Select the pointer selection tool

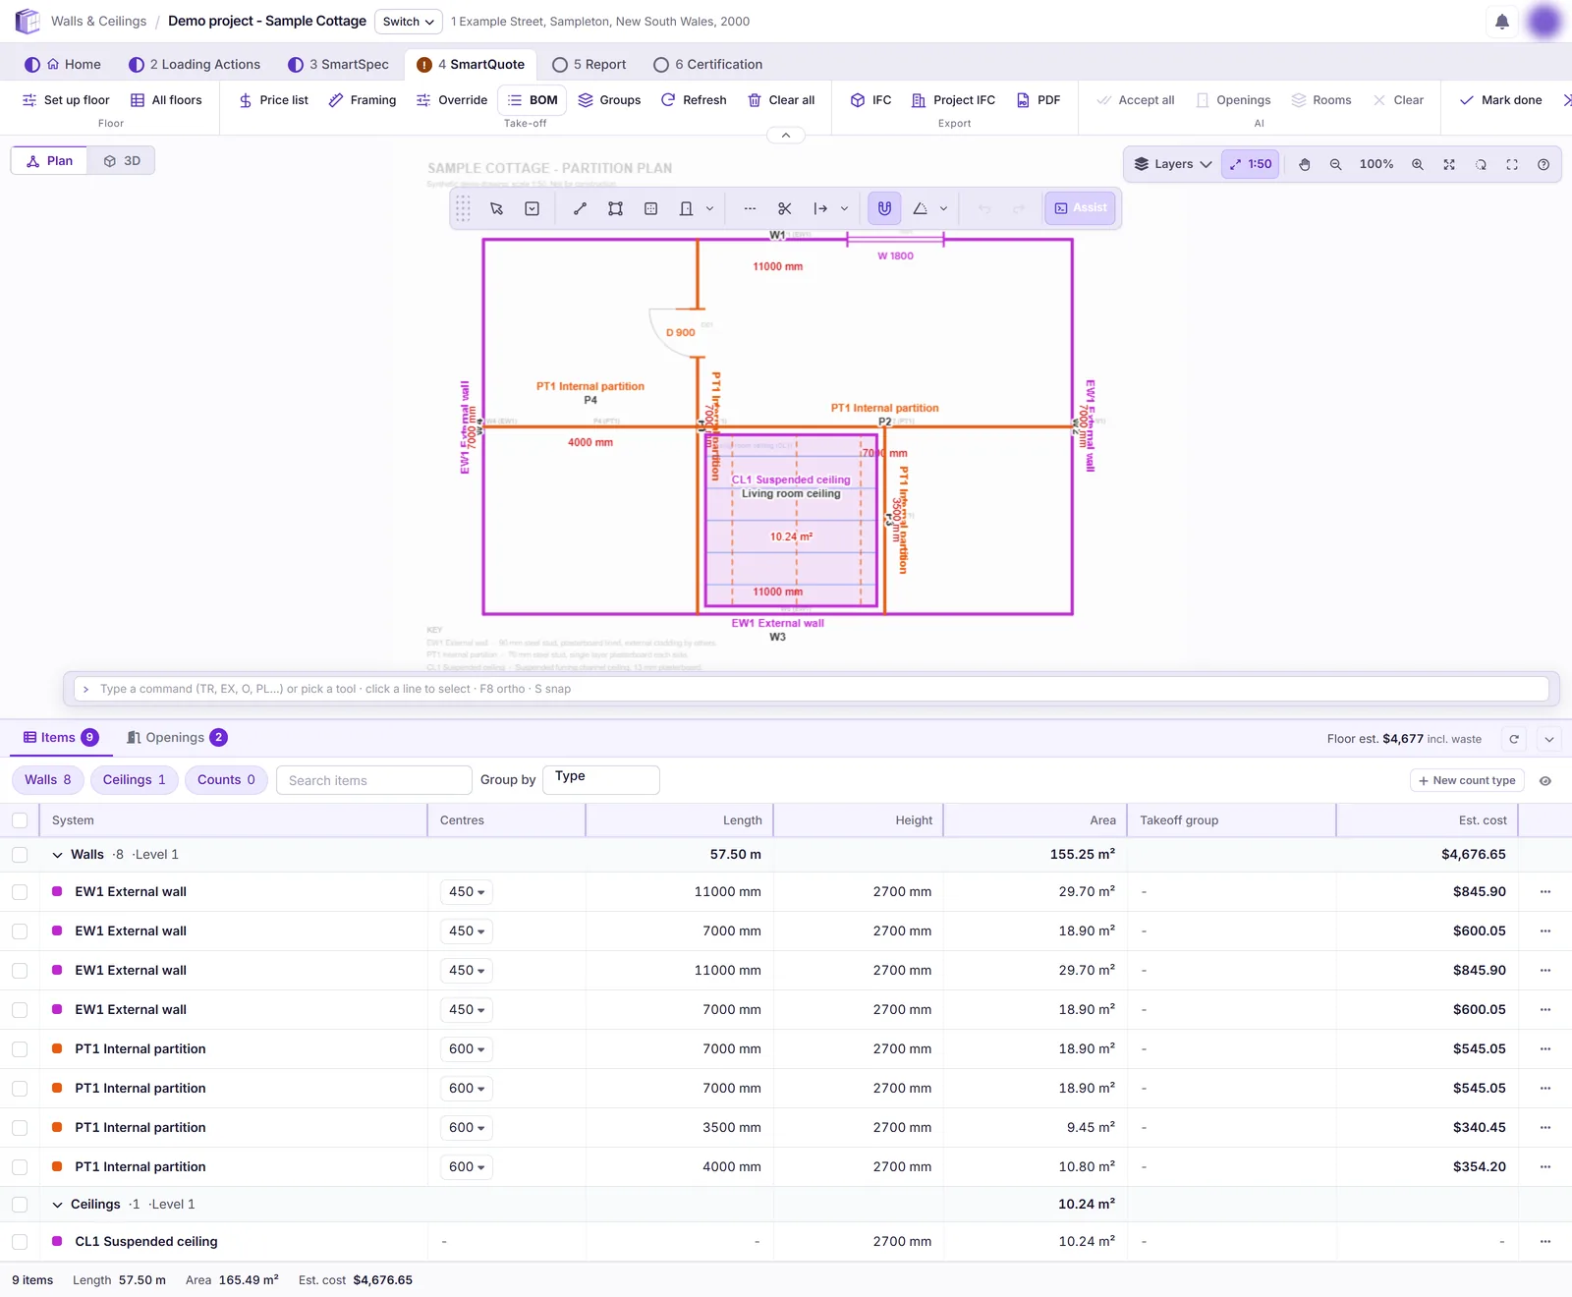click(x=497, y=208)
